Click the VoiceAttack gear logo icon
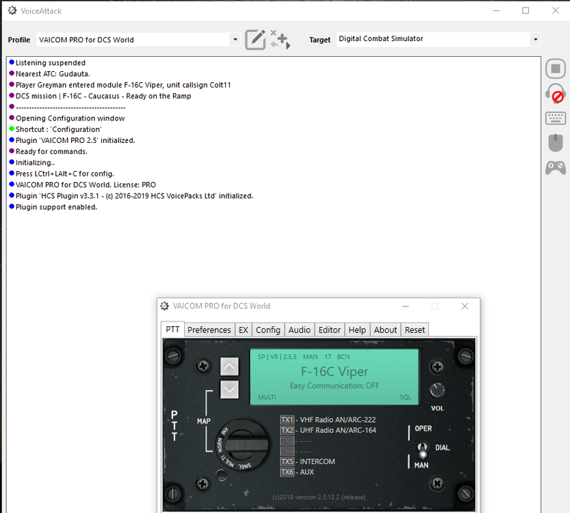The height and width of the screenshot is (513, 570). pyautogui.click(x=12, y=10)
